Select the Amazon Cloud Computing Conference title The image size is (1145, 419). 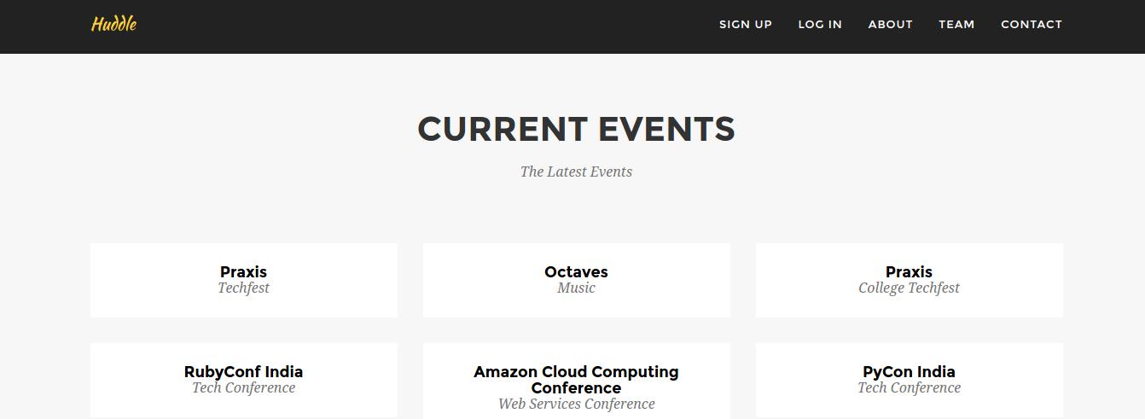[x=576, y=380]
